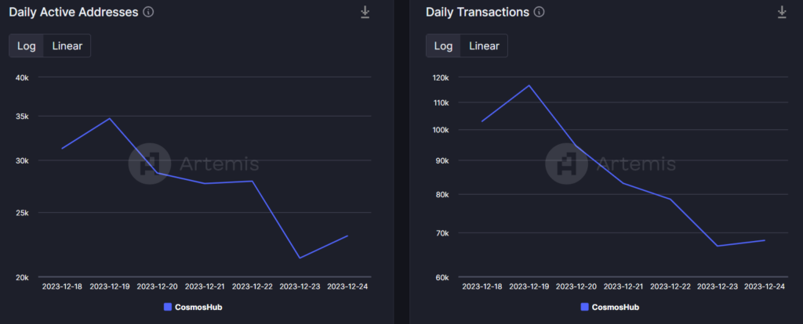Click Artemis logo watermark on Active Addresses chart
This screenshot has height=324, width=803.
pos(149,164)
